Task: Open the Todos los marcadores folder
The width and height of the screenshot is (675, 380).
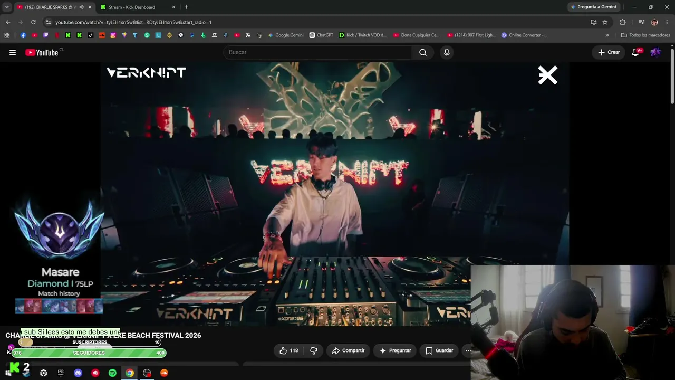Action: coord(645,35)
